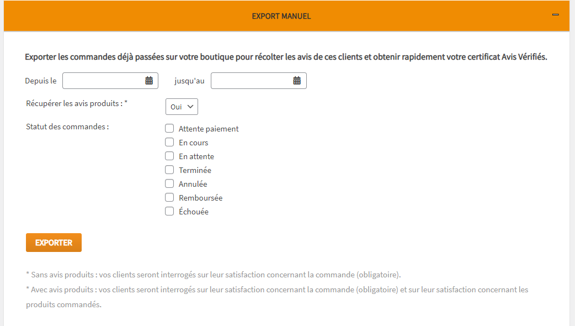
Task: Focus the Depuis le date field
Action: coord(103,81)
